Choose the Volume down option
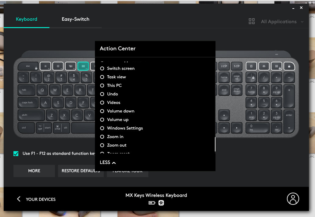 tap(117, 111)
